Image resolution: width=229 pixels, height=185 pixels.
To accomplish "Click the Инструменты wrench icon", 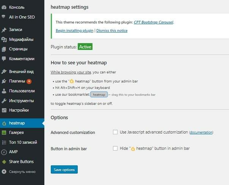I will pyautogui.click(x=4, y=101).
